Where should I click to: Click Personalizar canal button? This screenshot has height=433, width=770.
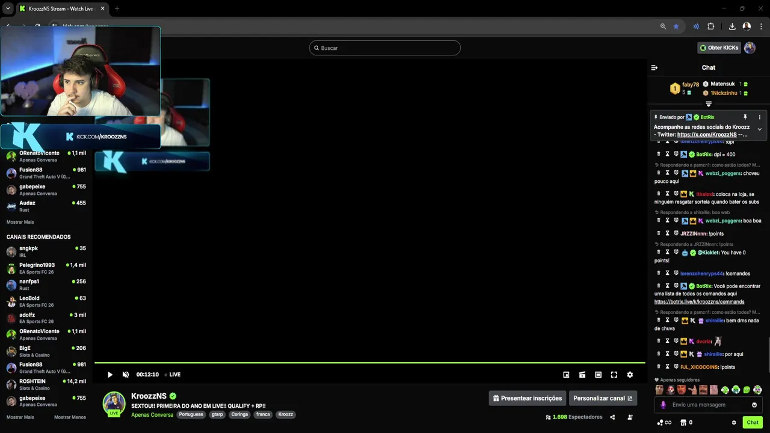tap(603, 398)
